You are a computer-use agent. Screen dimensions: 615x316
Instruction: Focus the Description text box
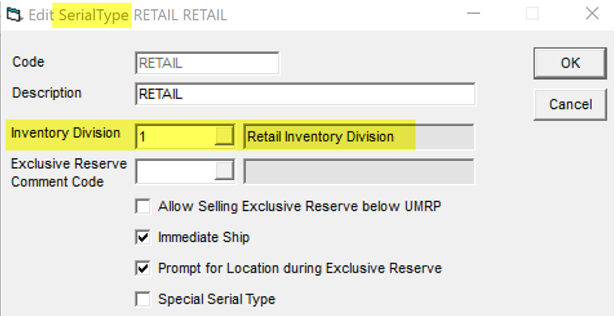click(305, 94)
